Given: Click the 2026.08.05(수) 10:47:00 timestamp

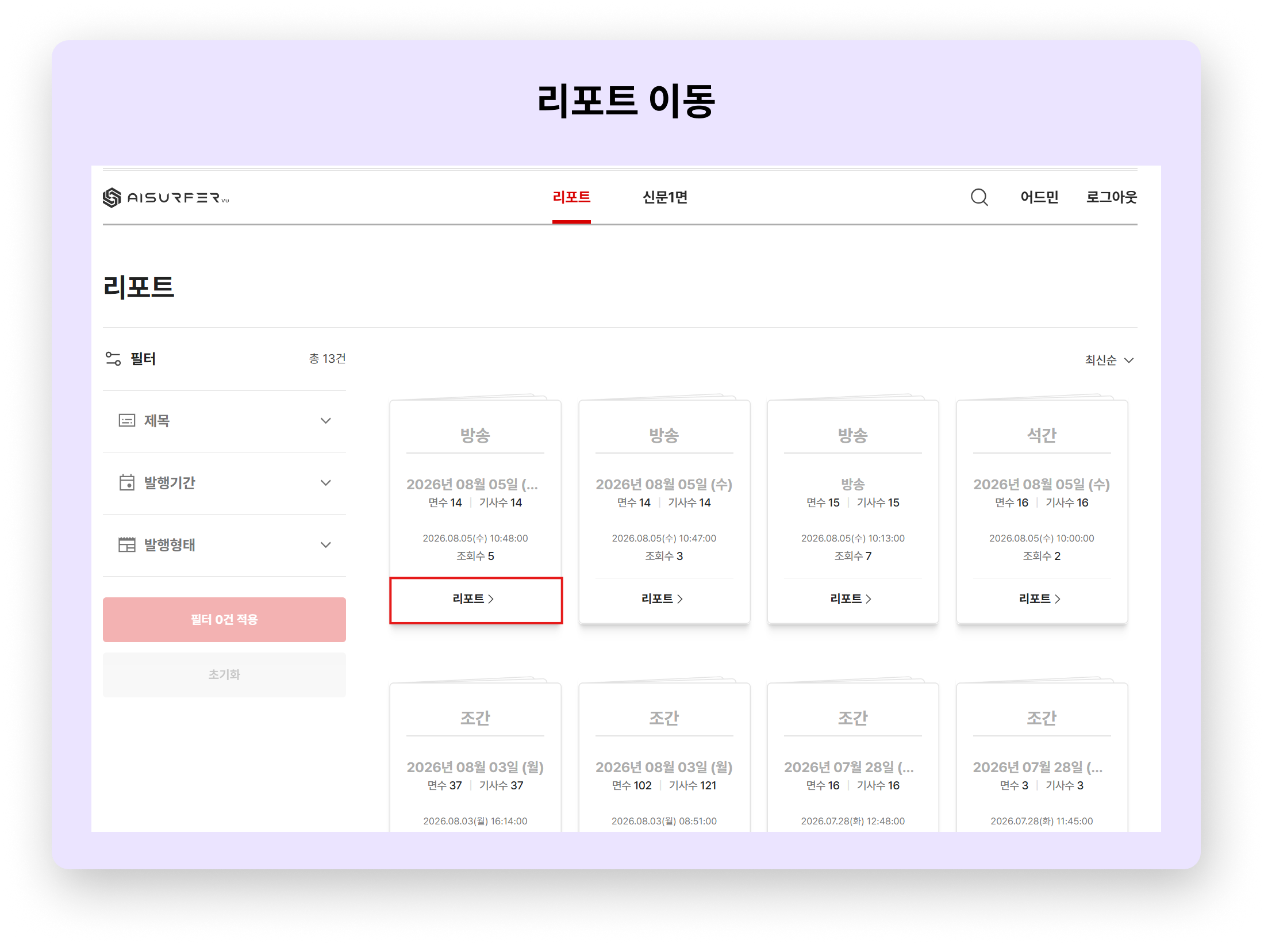Looking at the screenshot, I should coord(664,539).
